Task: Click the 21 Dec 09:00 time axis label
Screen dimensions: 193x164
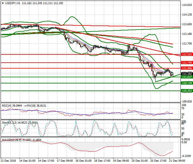Action: [x=177, y=161]
